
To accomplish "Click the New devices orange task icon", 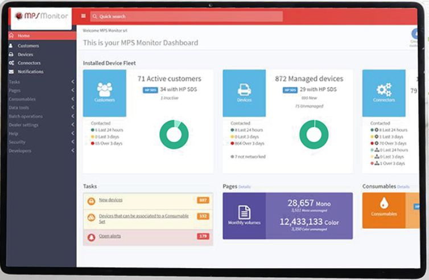I will [91, 201].
